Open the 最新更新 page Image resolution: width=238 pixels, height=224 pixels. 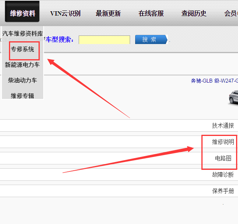pyautogui.click(x=108, y=13)
